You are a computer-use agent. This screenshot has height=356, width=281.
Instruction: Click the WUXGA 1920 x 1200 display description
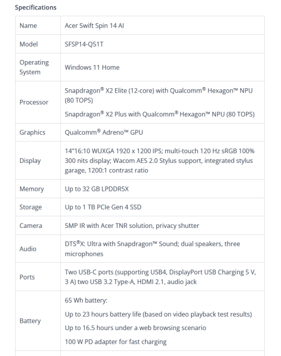click(x=160, y=161)
